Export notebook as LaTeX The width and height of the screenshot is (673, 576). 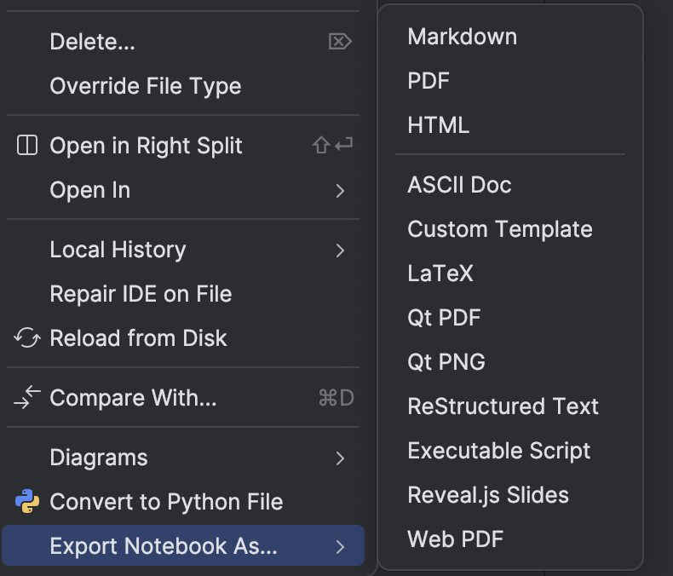(440, 274)
